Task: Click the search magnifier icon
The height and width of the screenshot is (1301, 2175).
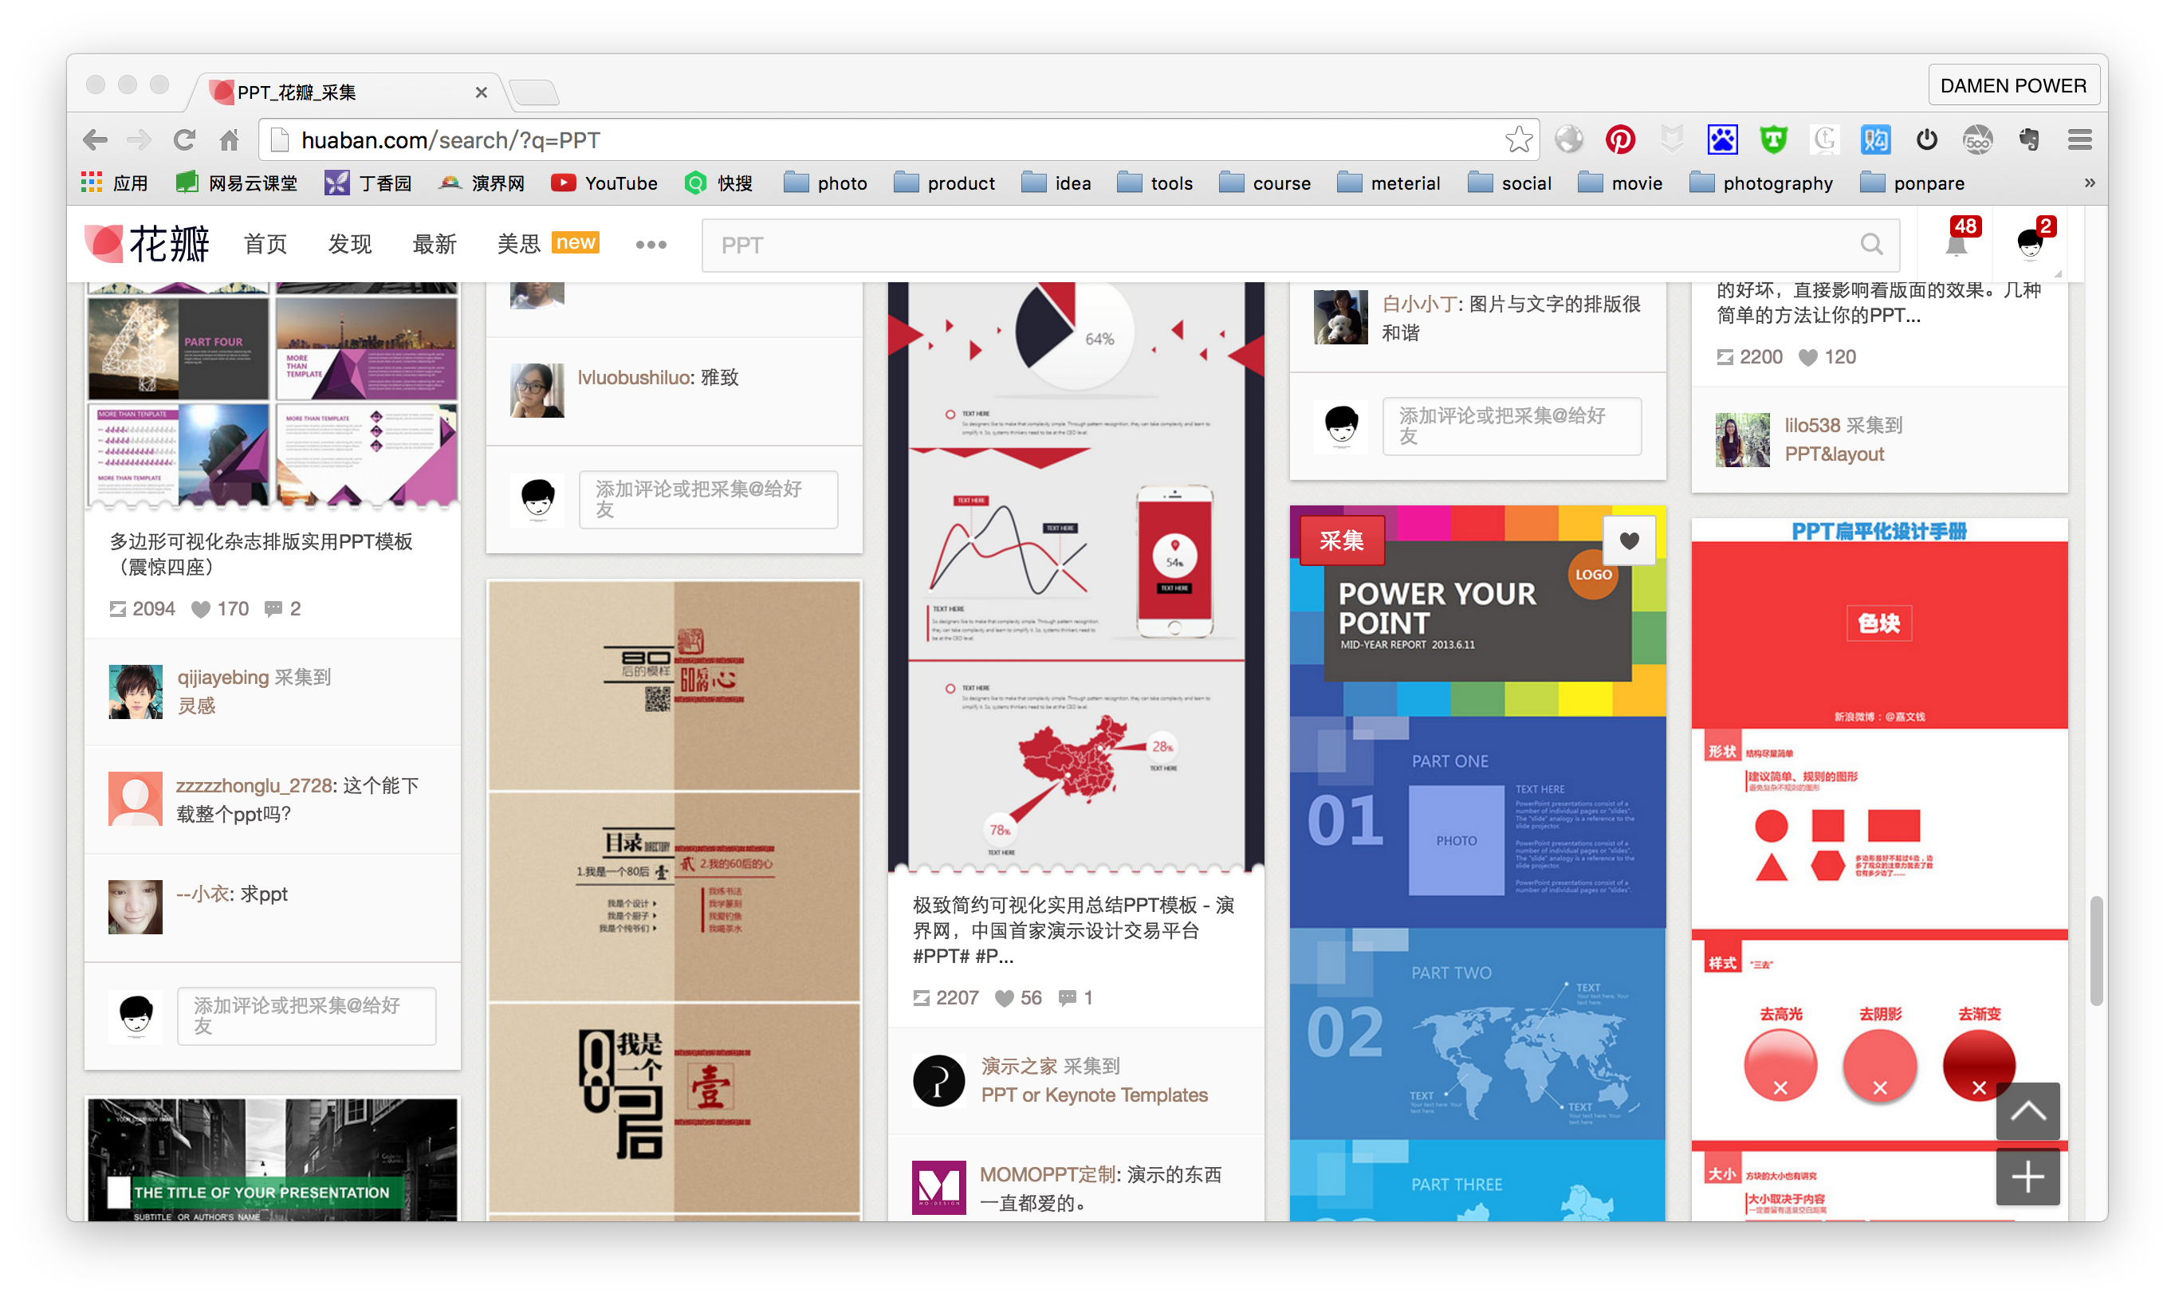Action: [x=1870, y=245]
